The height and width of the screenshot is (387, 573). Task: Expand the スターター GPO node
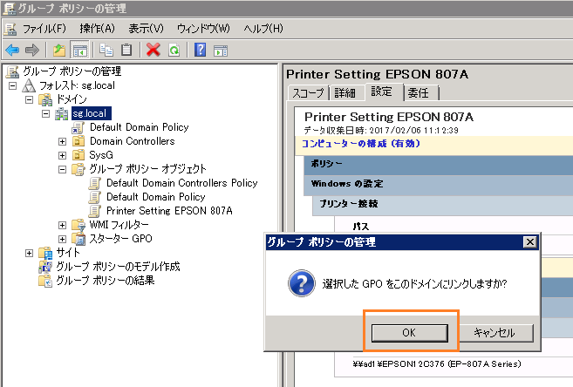click(63, 239)
